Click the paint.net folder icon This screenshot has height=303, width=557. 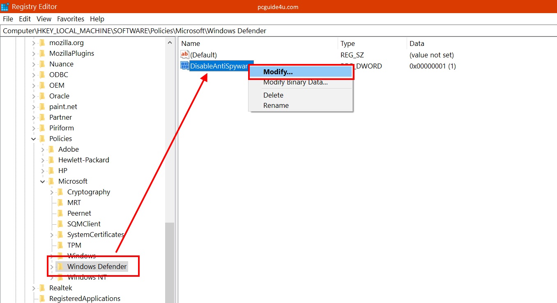[x=42, y=107]
